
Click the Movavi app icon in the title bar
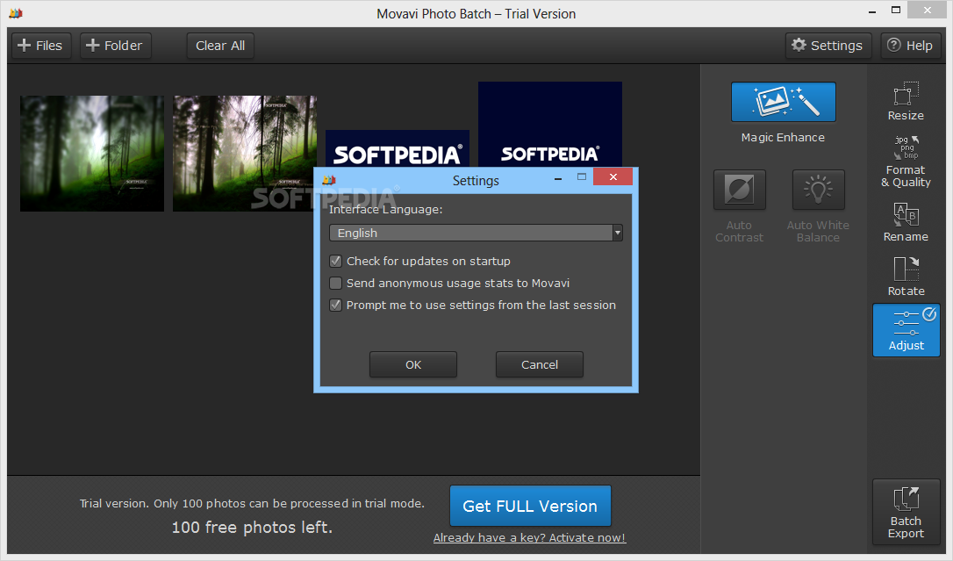(16, 13)
